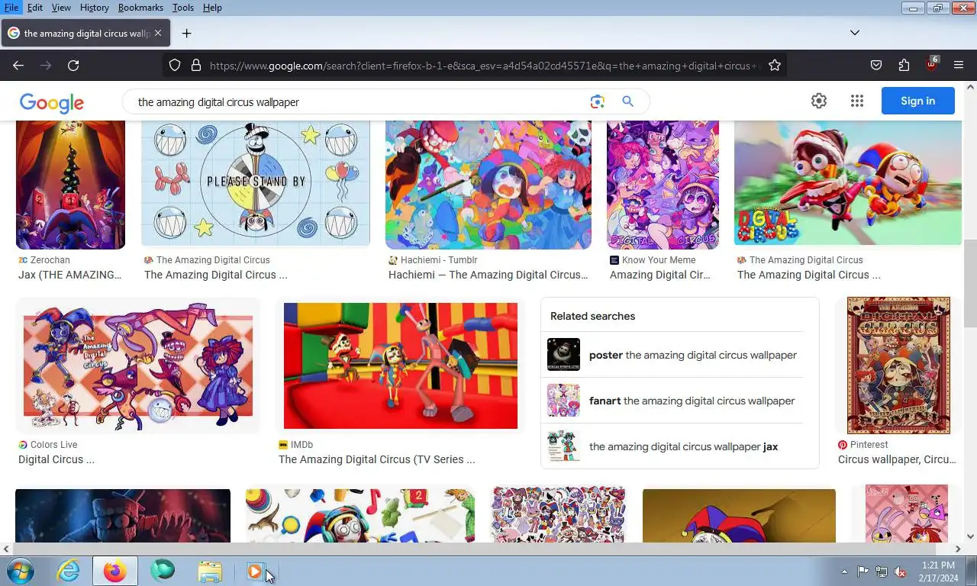Show site security lock info
Image resolution: width=977 pixels, height=586 pixels.
(x=195, y=66)
